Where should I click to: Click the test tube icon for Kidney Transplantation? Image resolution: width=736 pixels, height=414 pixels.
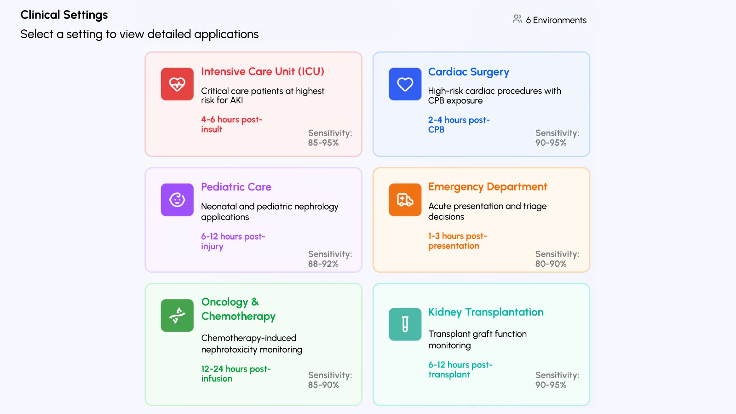coord(405,324)
